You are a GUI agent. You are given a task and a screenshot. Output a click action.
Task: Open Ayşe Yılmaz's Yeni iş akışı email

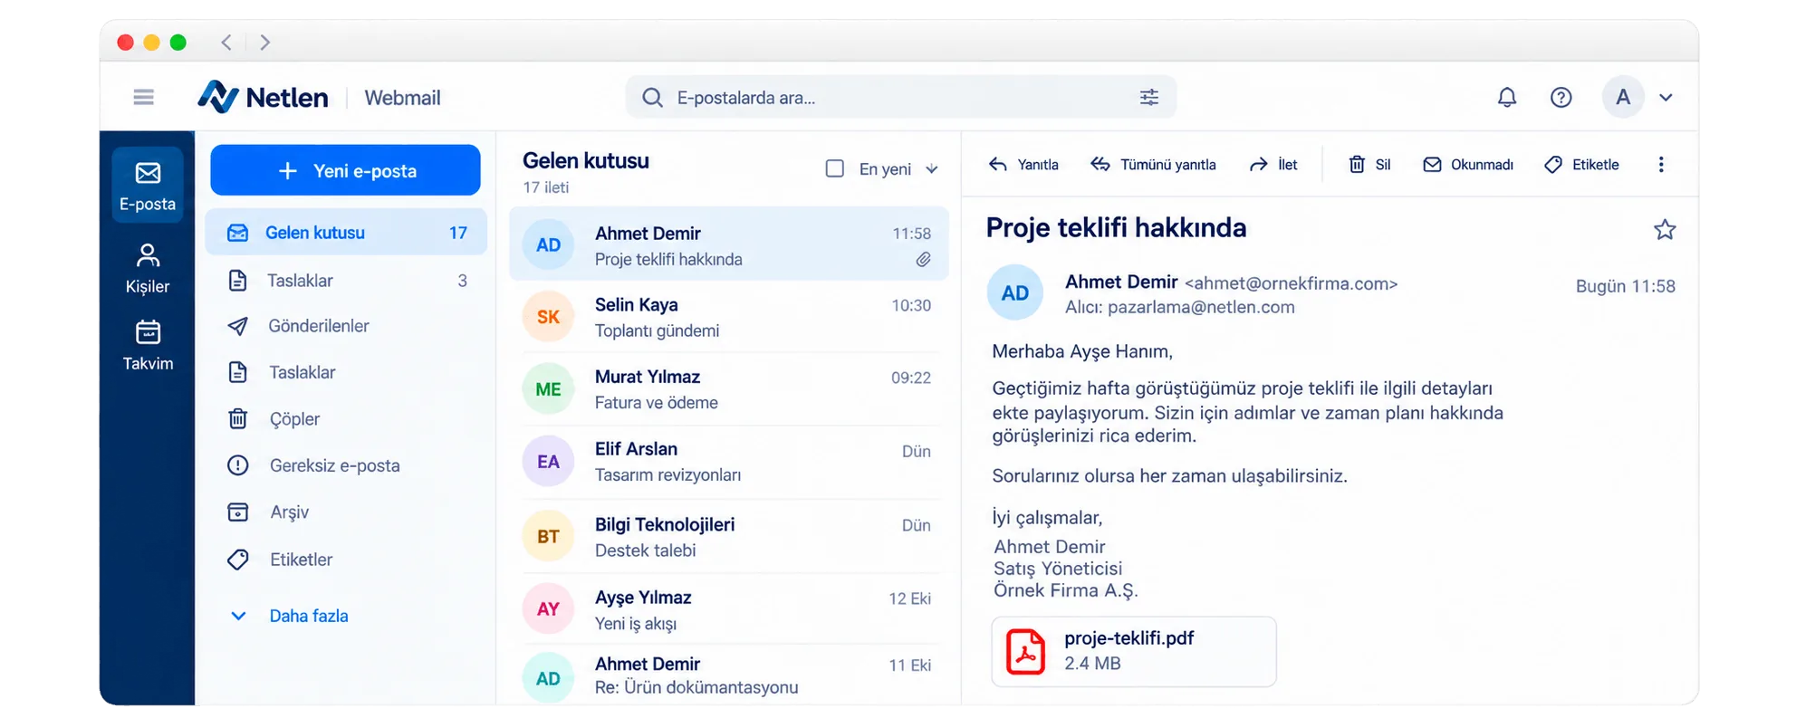[729, 610]
